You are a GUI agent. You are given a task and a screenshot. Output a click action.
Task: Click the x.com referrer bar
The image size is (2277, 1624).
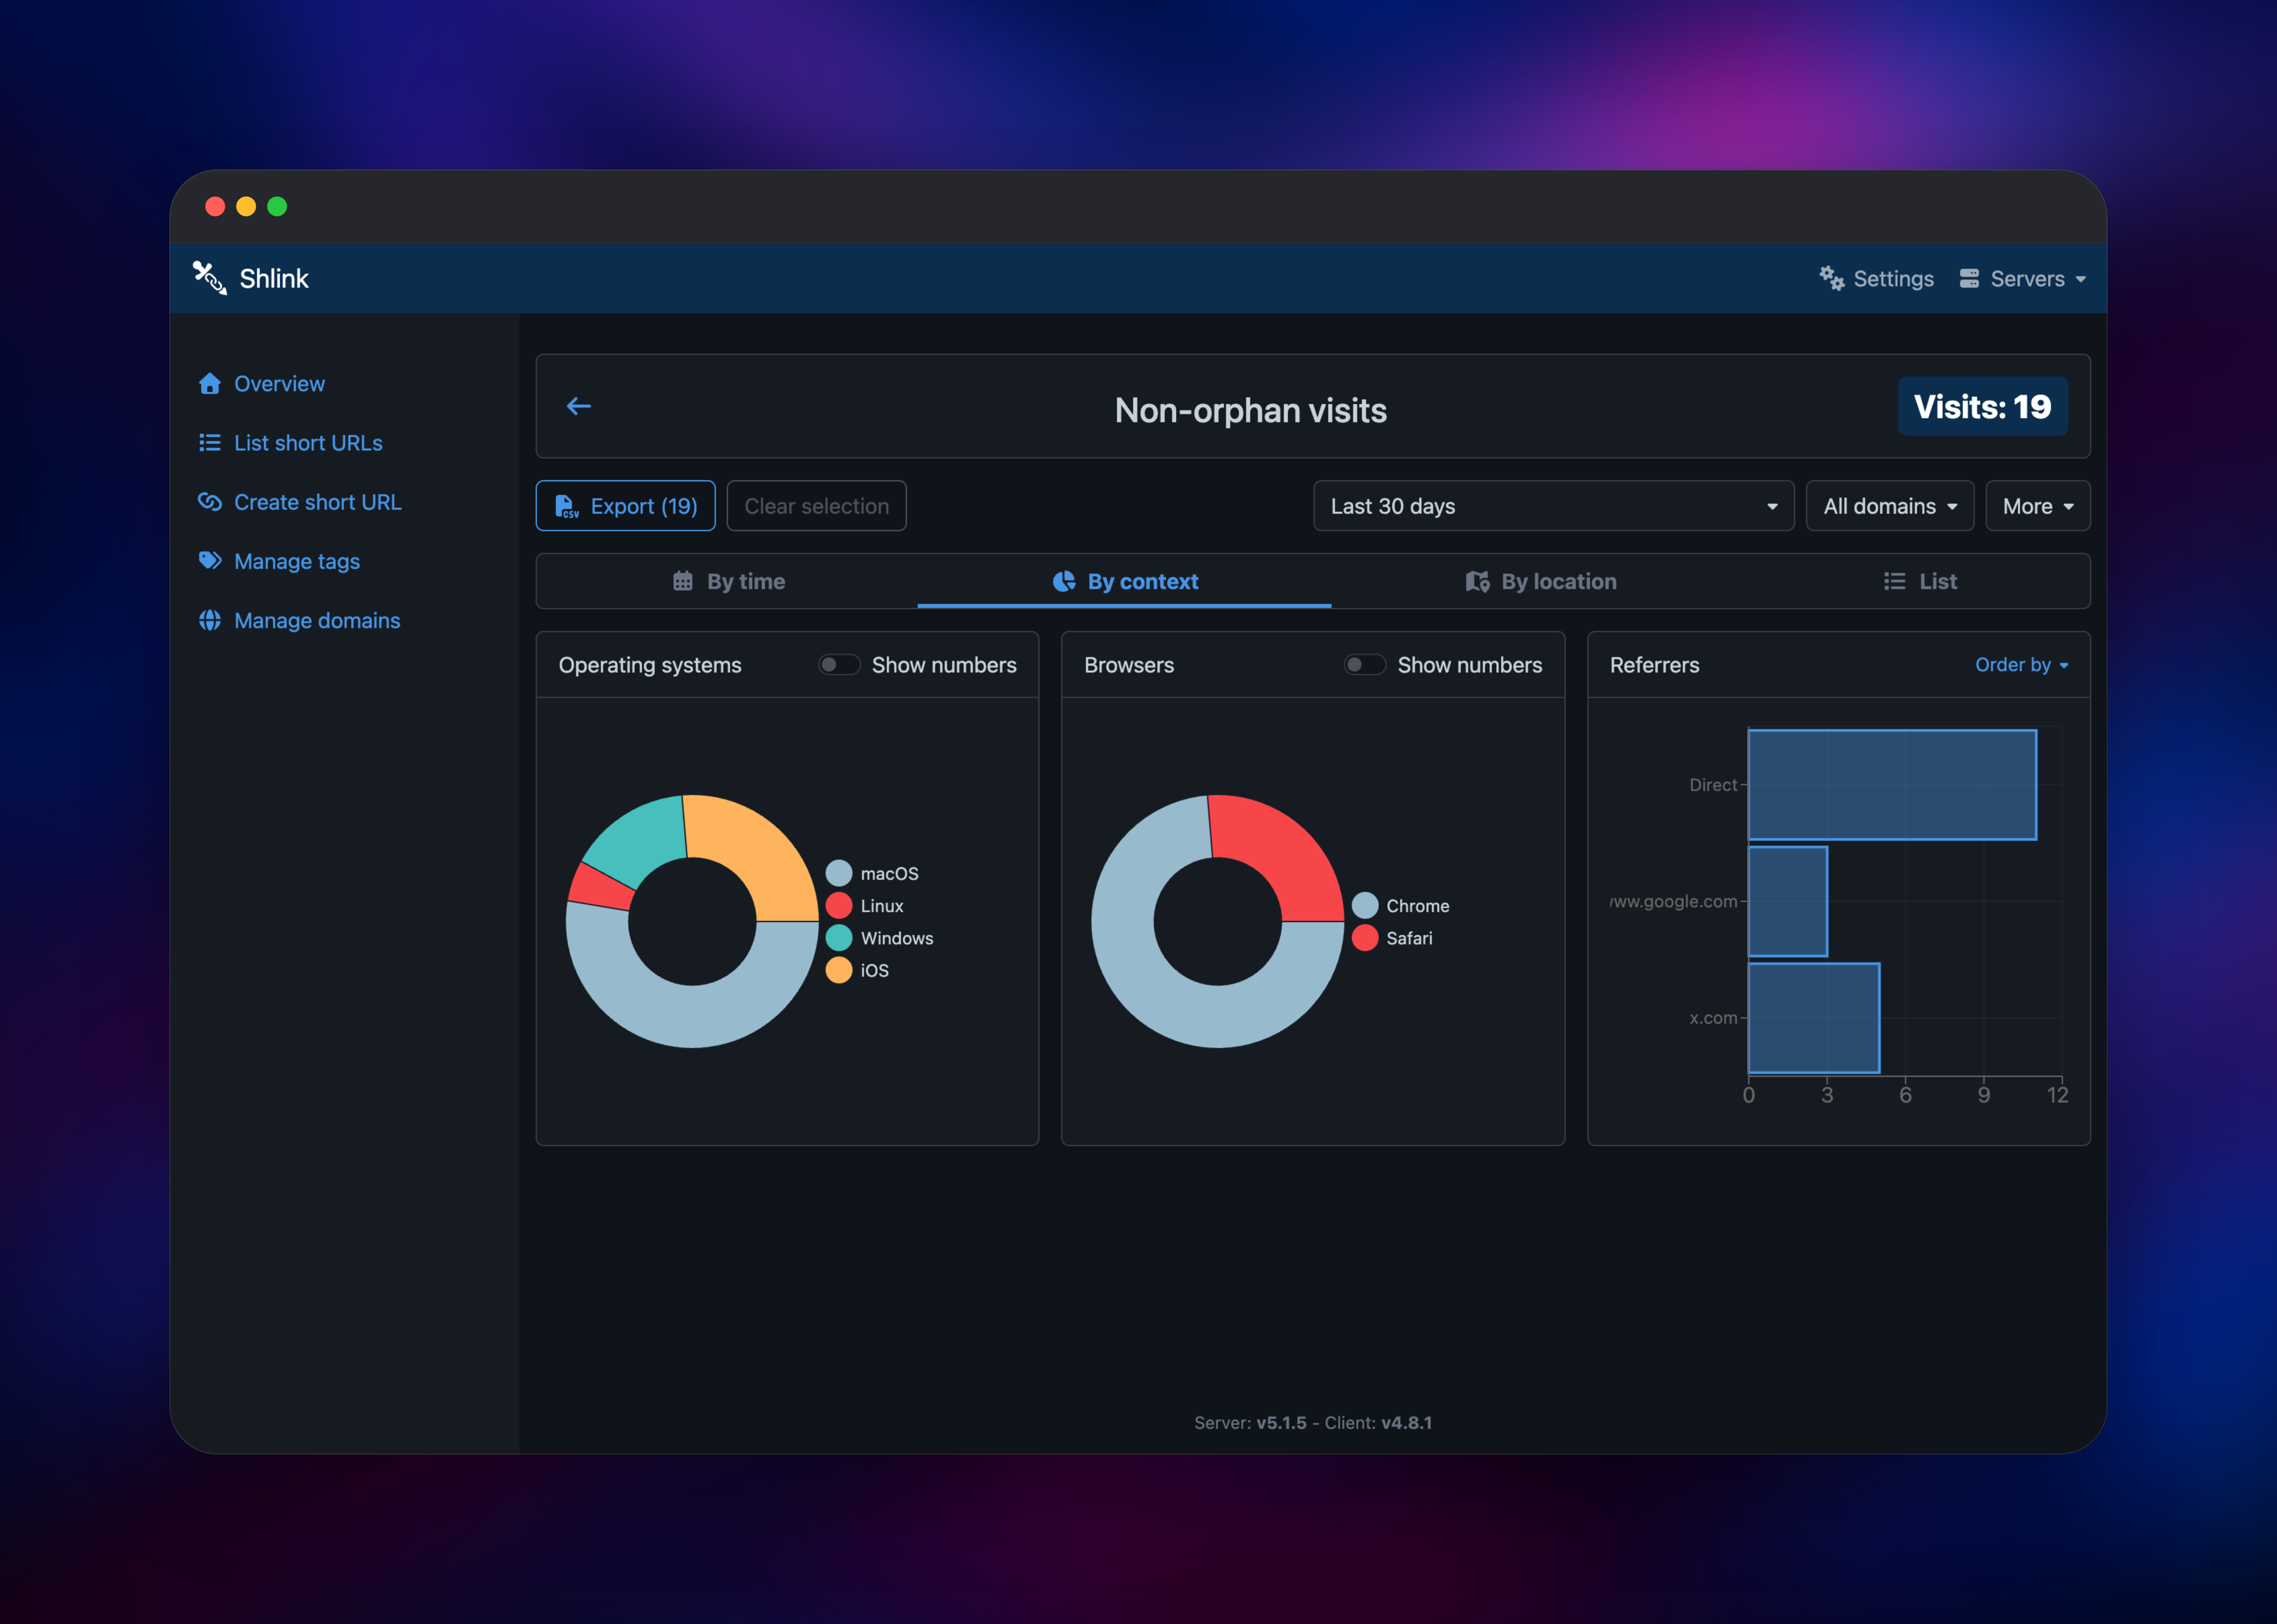tap(1814, 1018)
